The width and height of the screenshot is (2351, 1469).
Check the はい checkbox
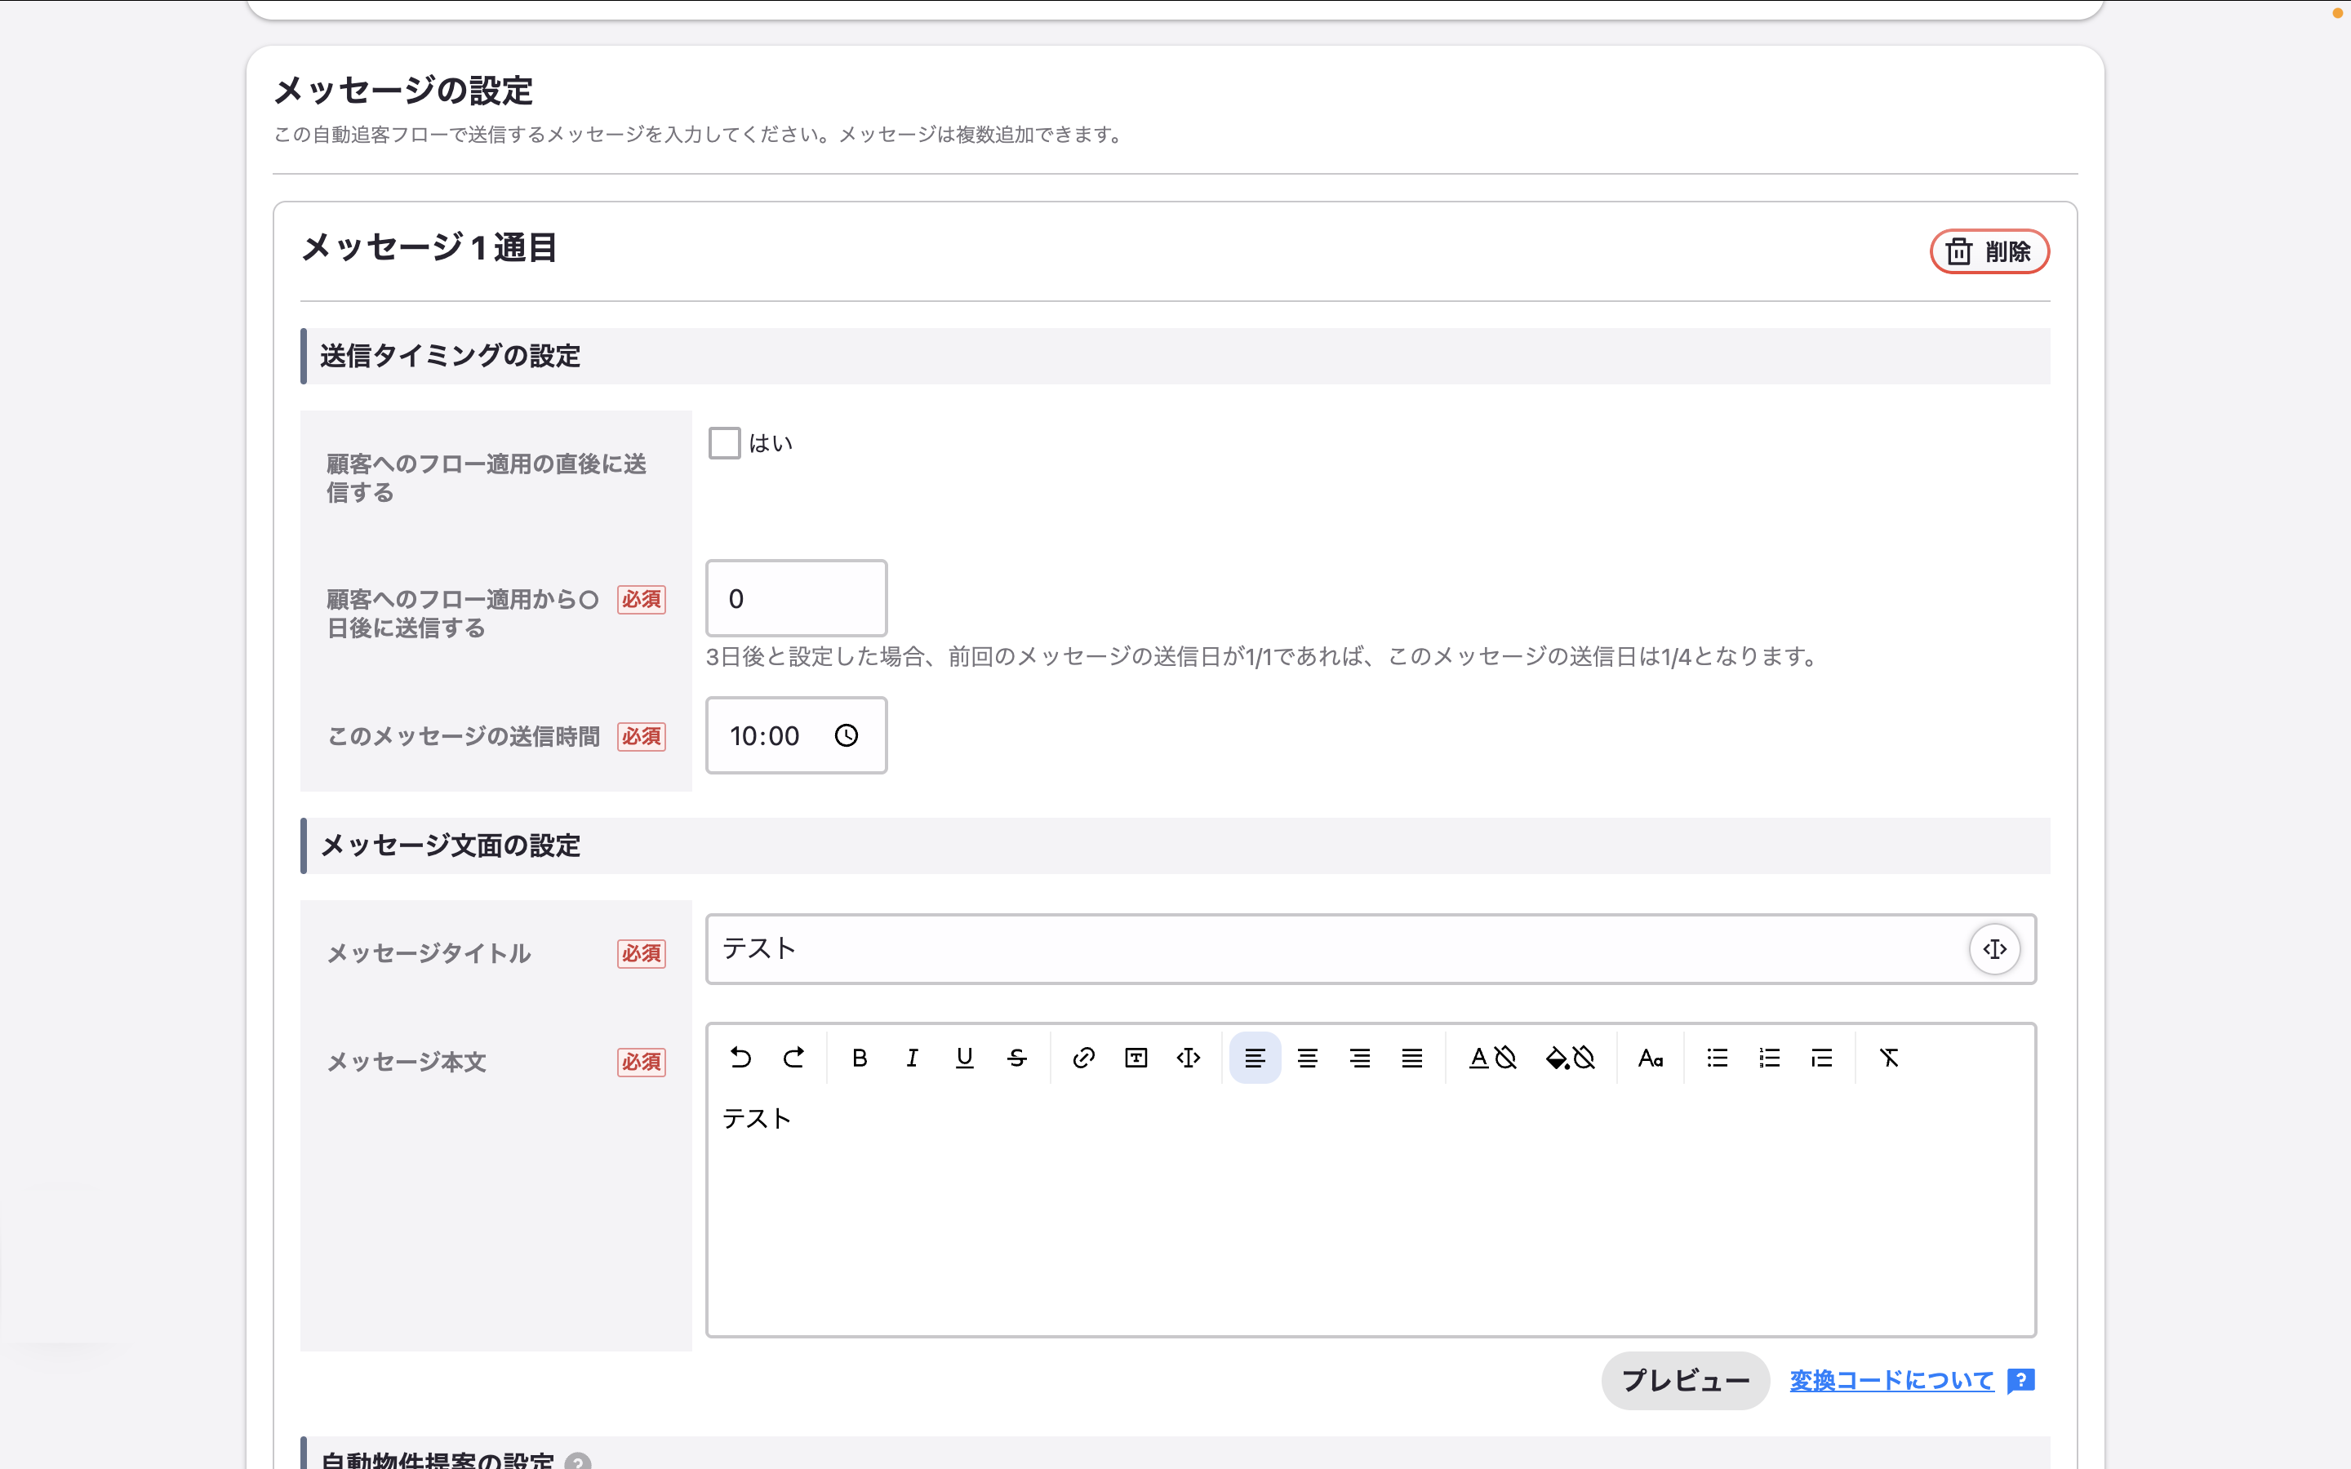click(725, 443)
